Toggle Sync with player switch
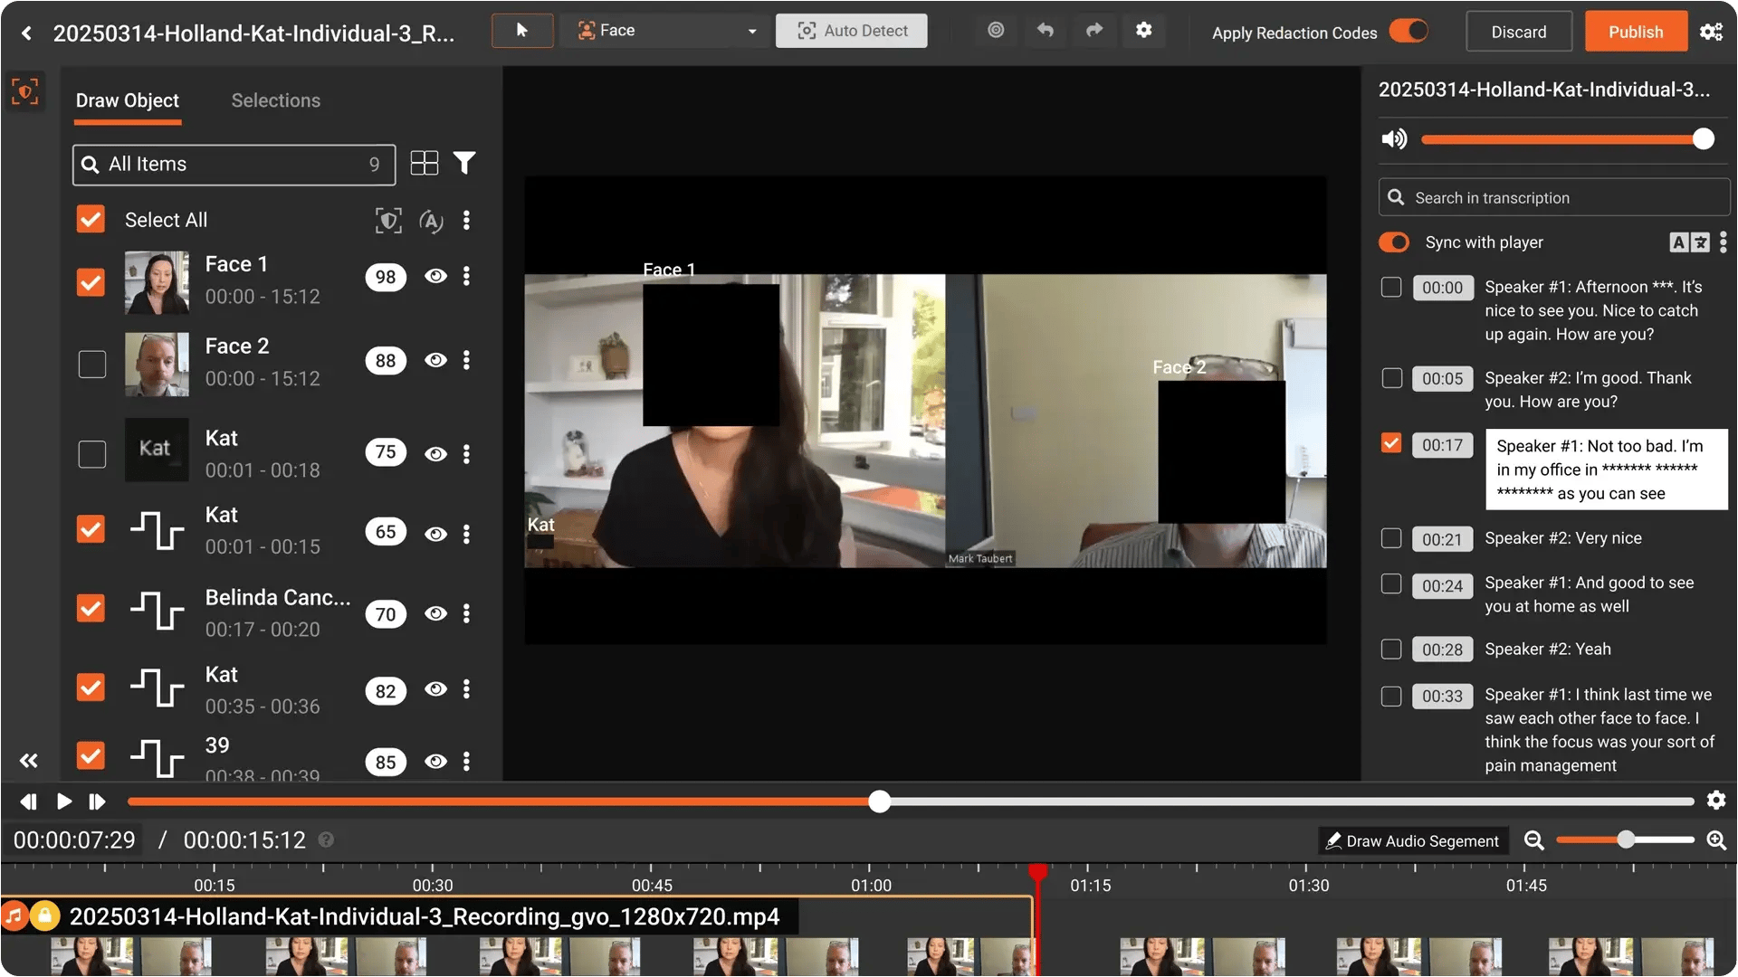This screenshot has width=1738, height=977. (1394, 242)
